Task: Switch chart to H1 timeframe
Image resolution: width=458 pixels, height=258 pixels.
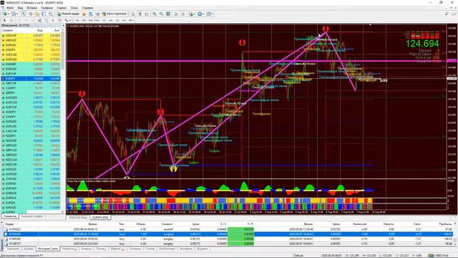Action: 104,21
